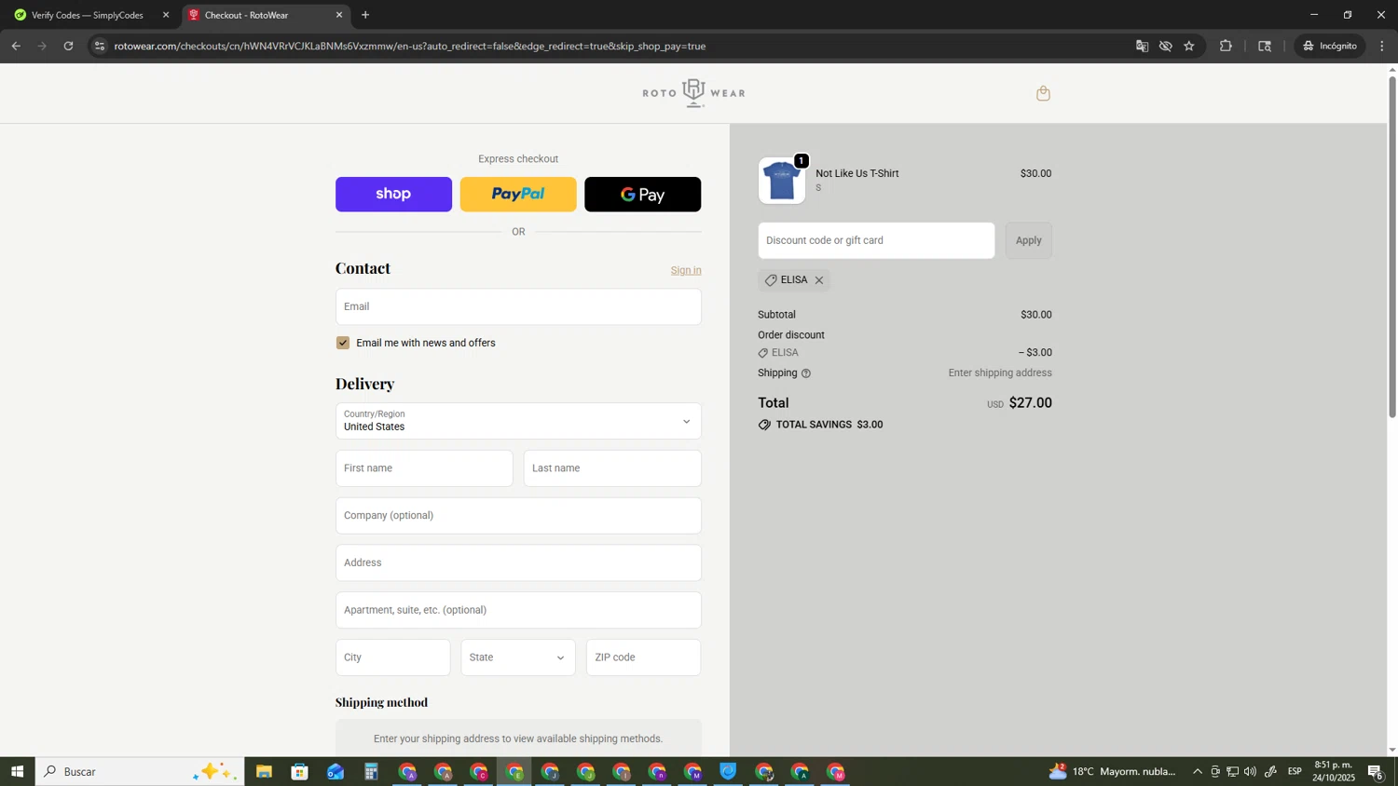The image size is (1398, 786).
Task: Remove the ELISA discount code tag
Action: click(819, 280)
